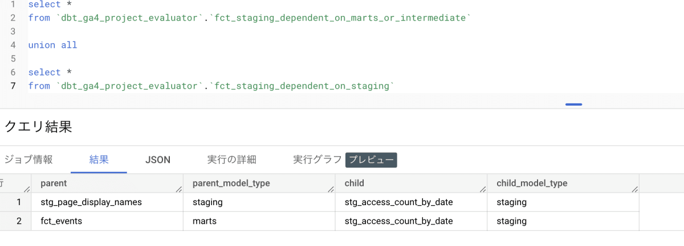Screen dimensions: 684x246
Task: Show results in the JSON tab
Action: 158,160
